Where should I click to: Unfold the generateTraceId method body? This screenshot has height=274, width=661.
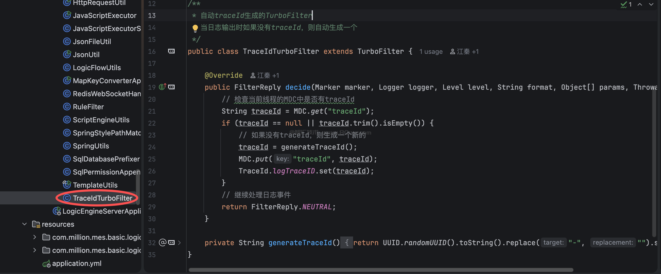[x=347, y=242]
